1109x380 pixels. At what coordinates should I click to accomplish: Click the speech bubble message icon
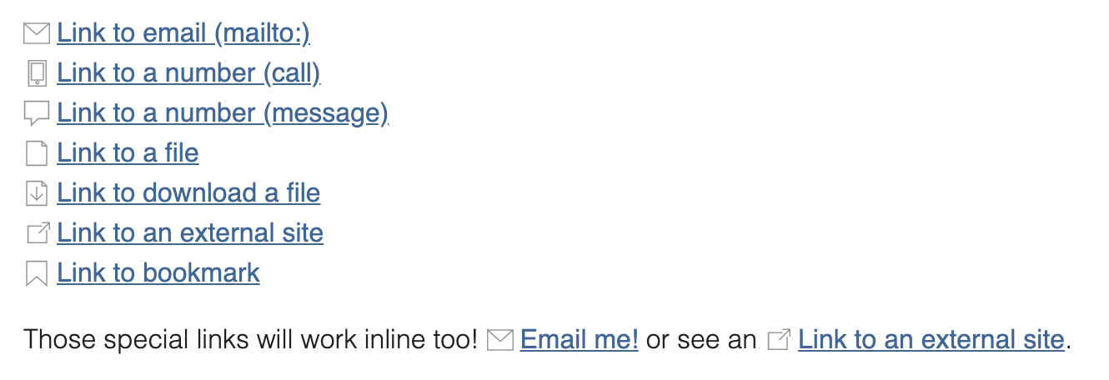[x=37, y=113]
